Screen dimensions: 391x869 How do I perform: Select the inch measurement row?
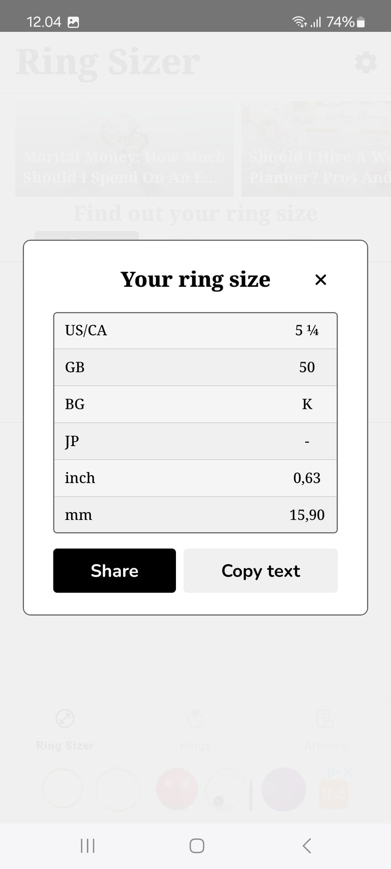[x=195, y=478]
